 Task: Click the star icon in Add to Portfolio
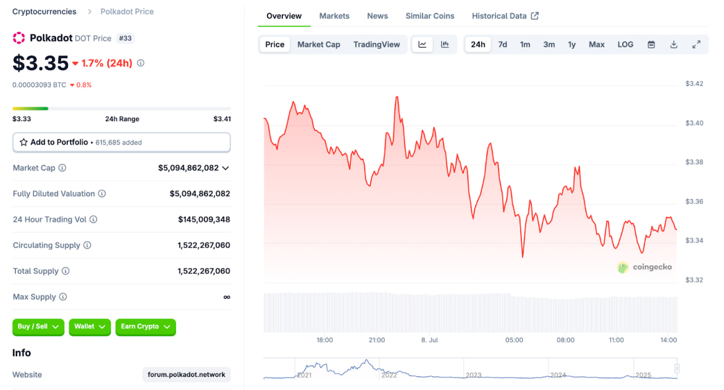click(x=24, y=143)
